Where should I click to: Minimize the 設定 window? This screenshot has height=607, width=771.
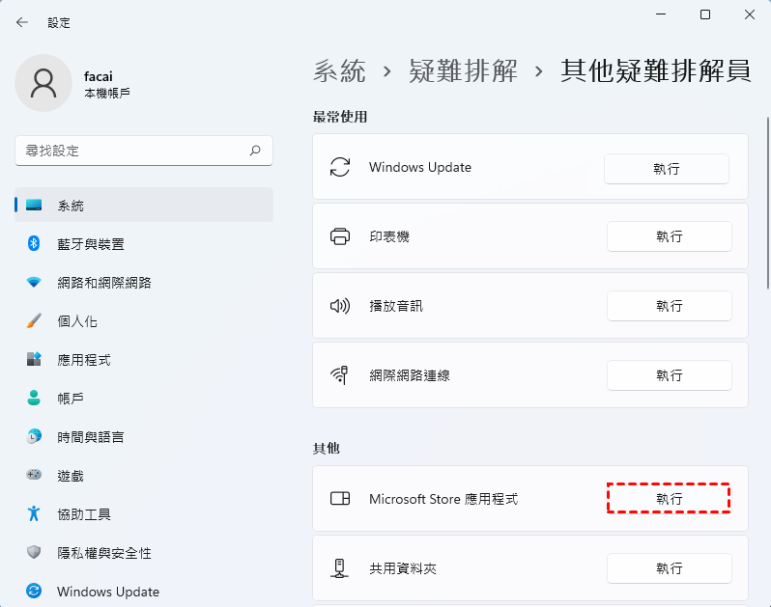point(661,14)
